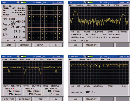
Task: Click CH button in QAM screen
Action: coord(56,45)
